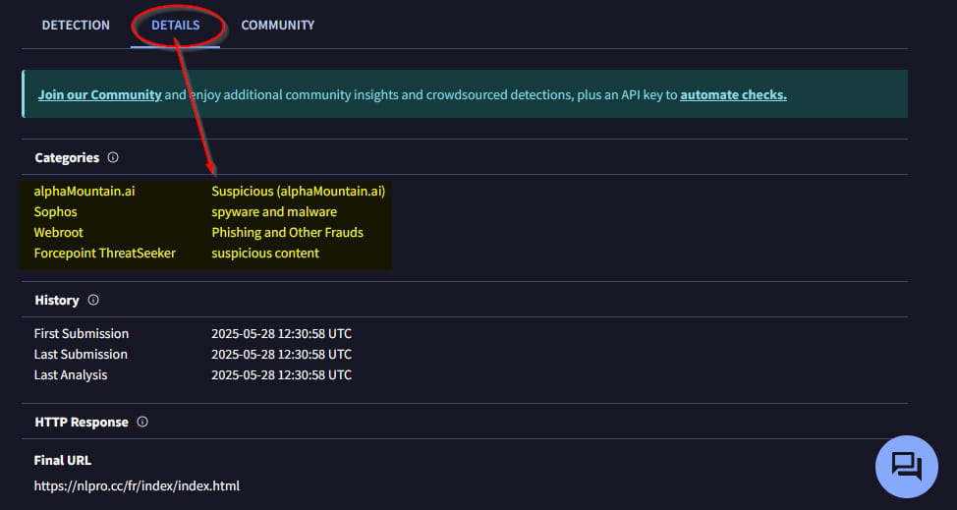Follow the Join our Community link
Viewport: 957px width, 510px height.
(x=99, y=95)
